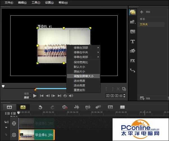This screenshot has width=169, height=141.
Task: Open the Graphic library icon
Action: click(133, 51)
